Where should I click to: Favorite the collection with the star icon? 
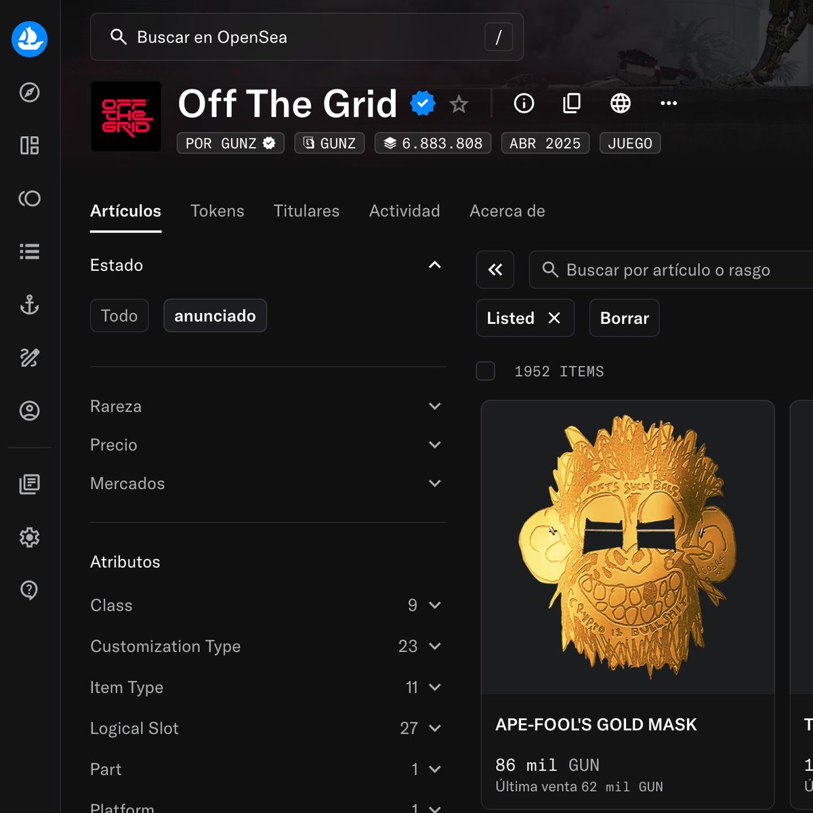pyautogui.click(x=459, y=104)
